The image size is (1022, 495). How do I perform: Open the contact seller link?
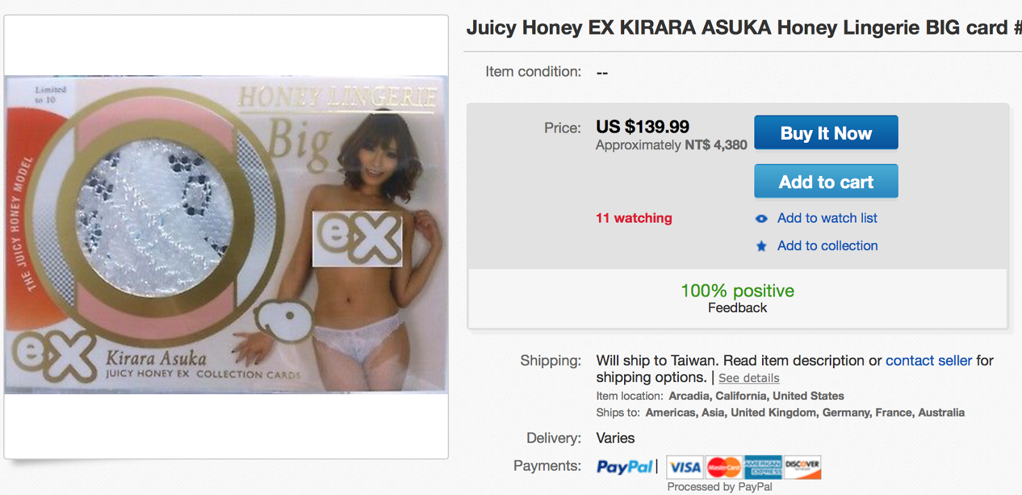coord(929,360)
